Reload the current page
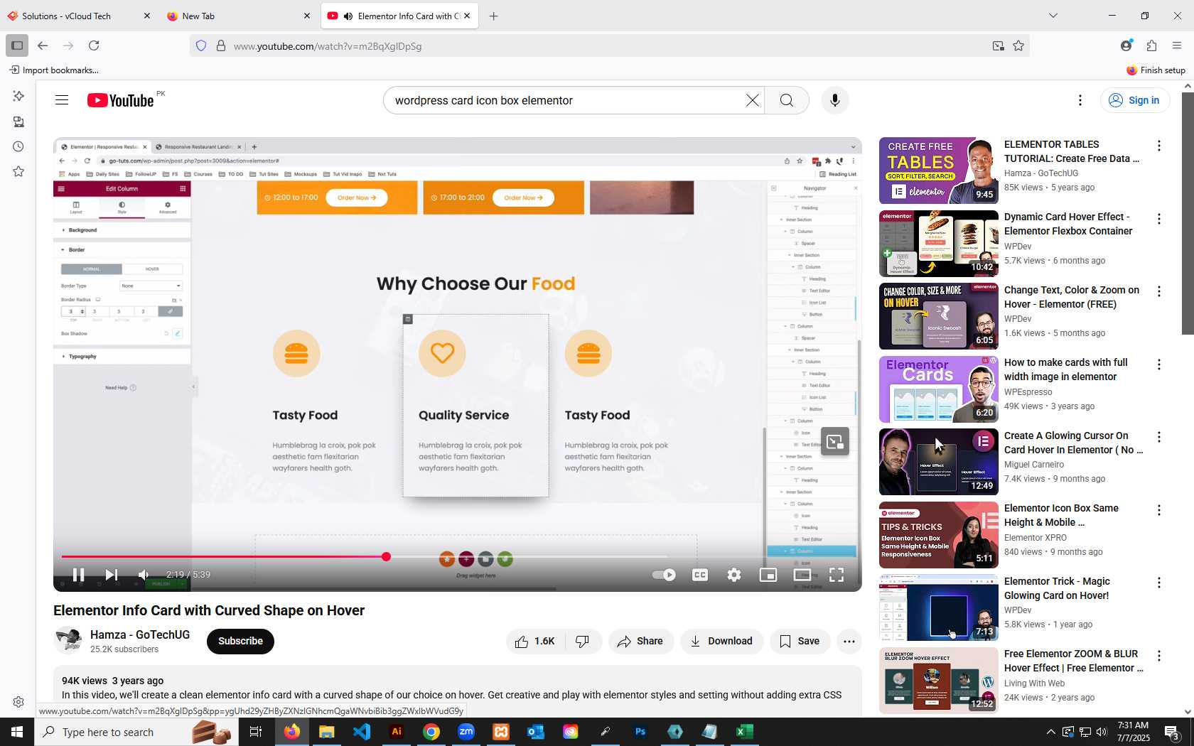Image resolution: width=1194 pixels, height=746 pixels. pos(94,45)
